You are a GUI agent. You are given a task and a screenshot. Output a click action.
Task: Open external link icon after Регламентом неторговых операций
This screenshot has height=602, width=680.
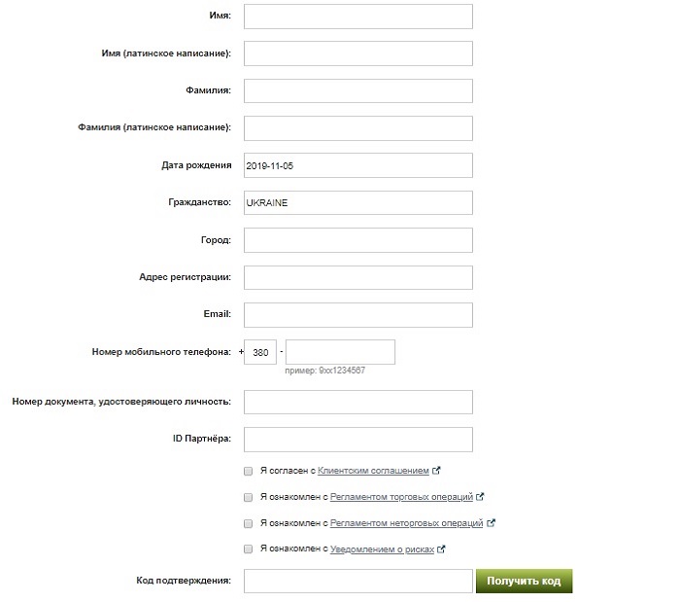click(x=491, y=523)
